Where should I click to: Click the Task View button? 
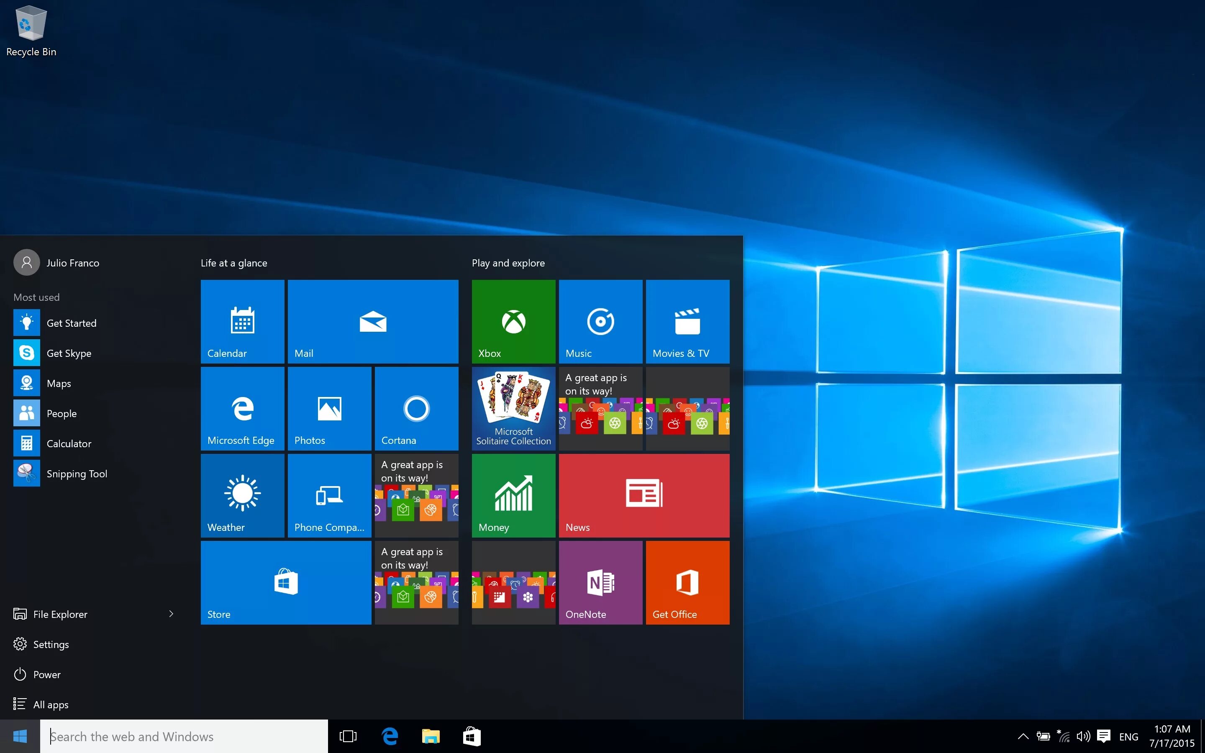click(347, 737)
